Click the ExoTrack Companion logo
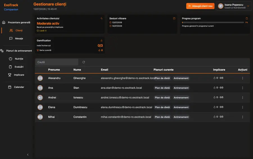The image size is (253, 159). point(11,7)
